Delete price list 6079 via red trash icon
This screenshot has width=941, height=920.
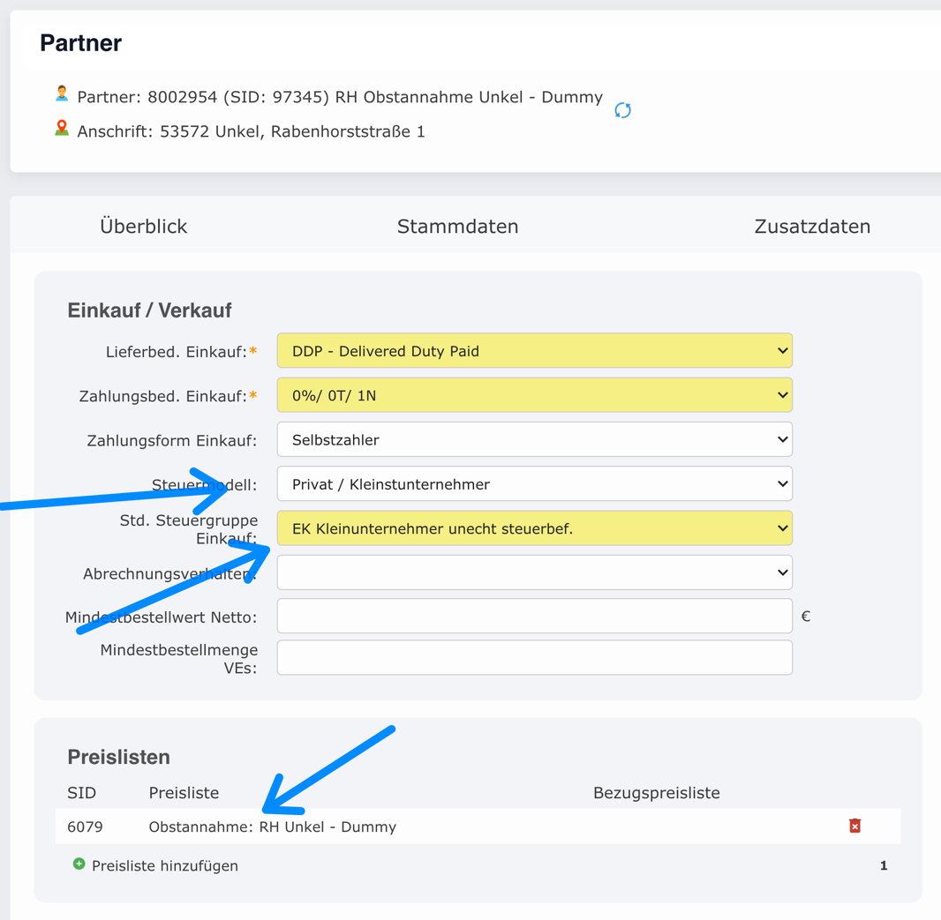tap(854, 826)
